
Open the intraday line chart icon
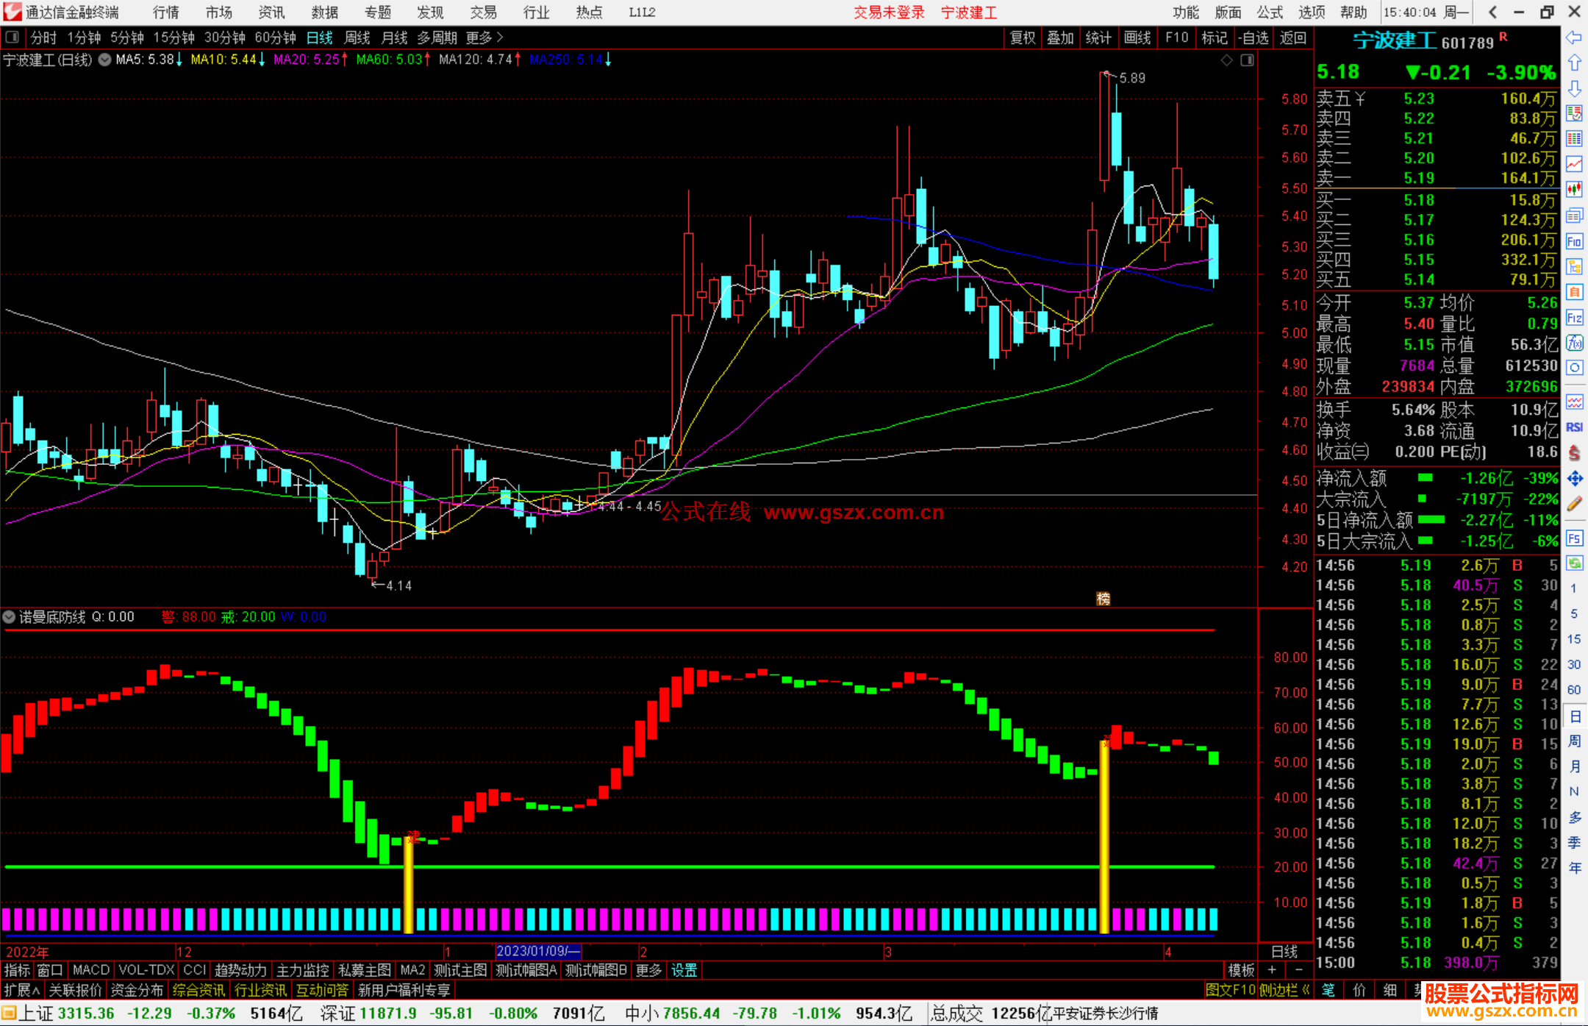(x=1574, y=164)
